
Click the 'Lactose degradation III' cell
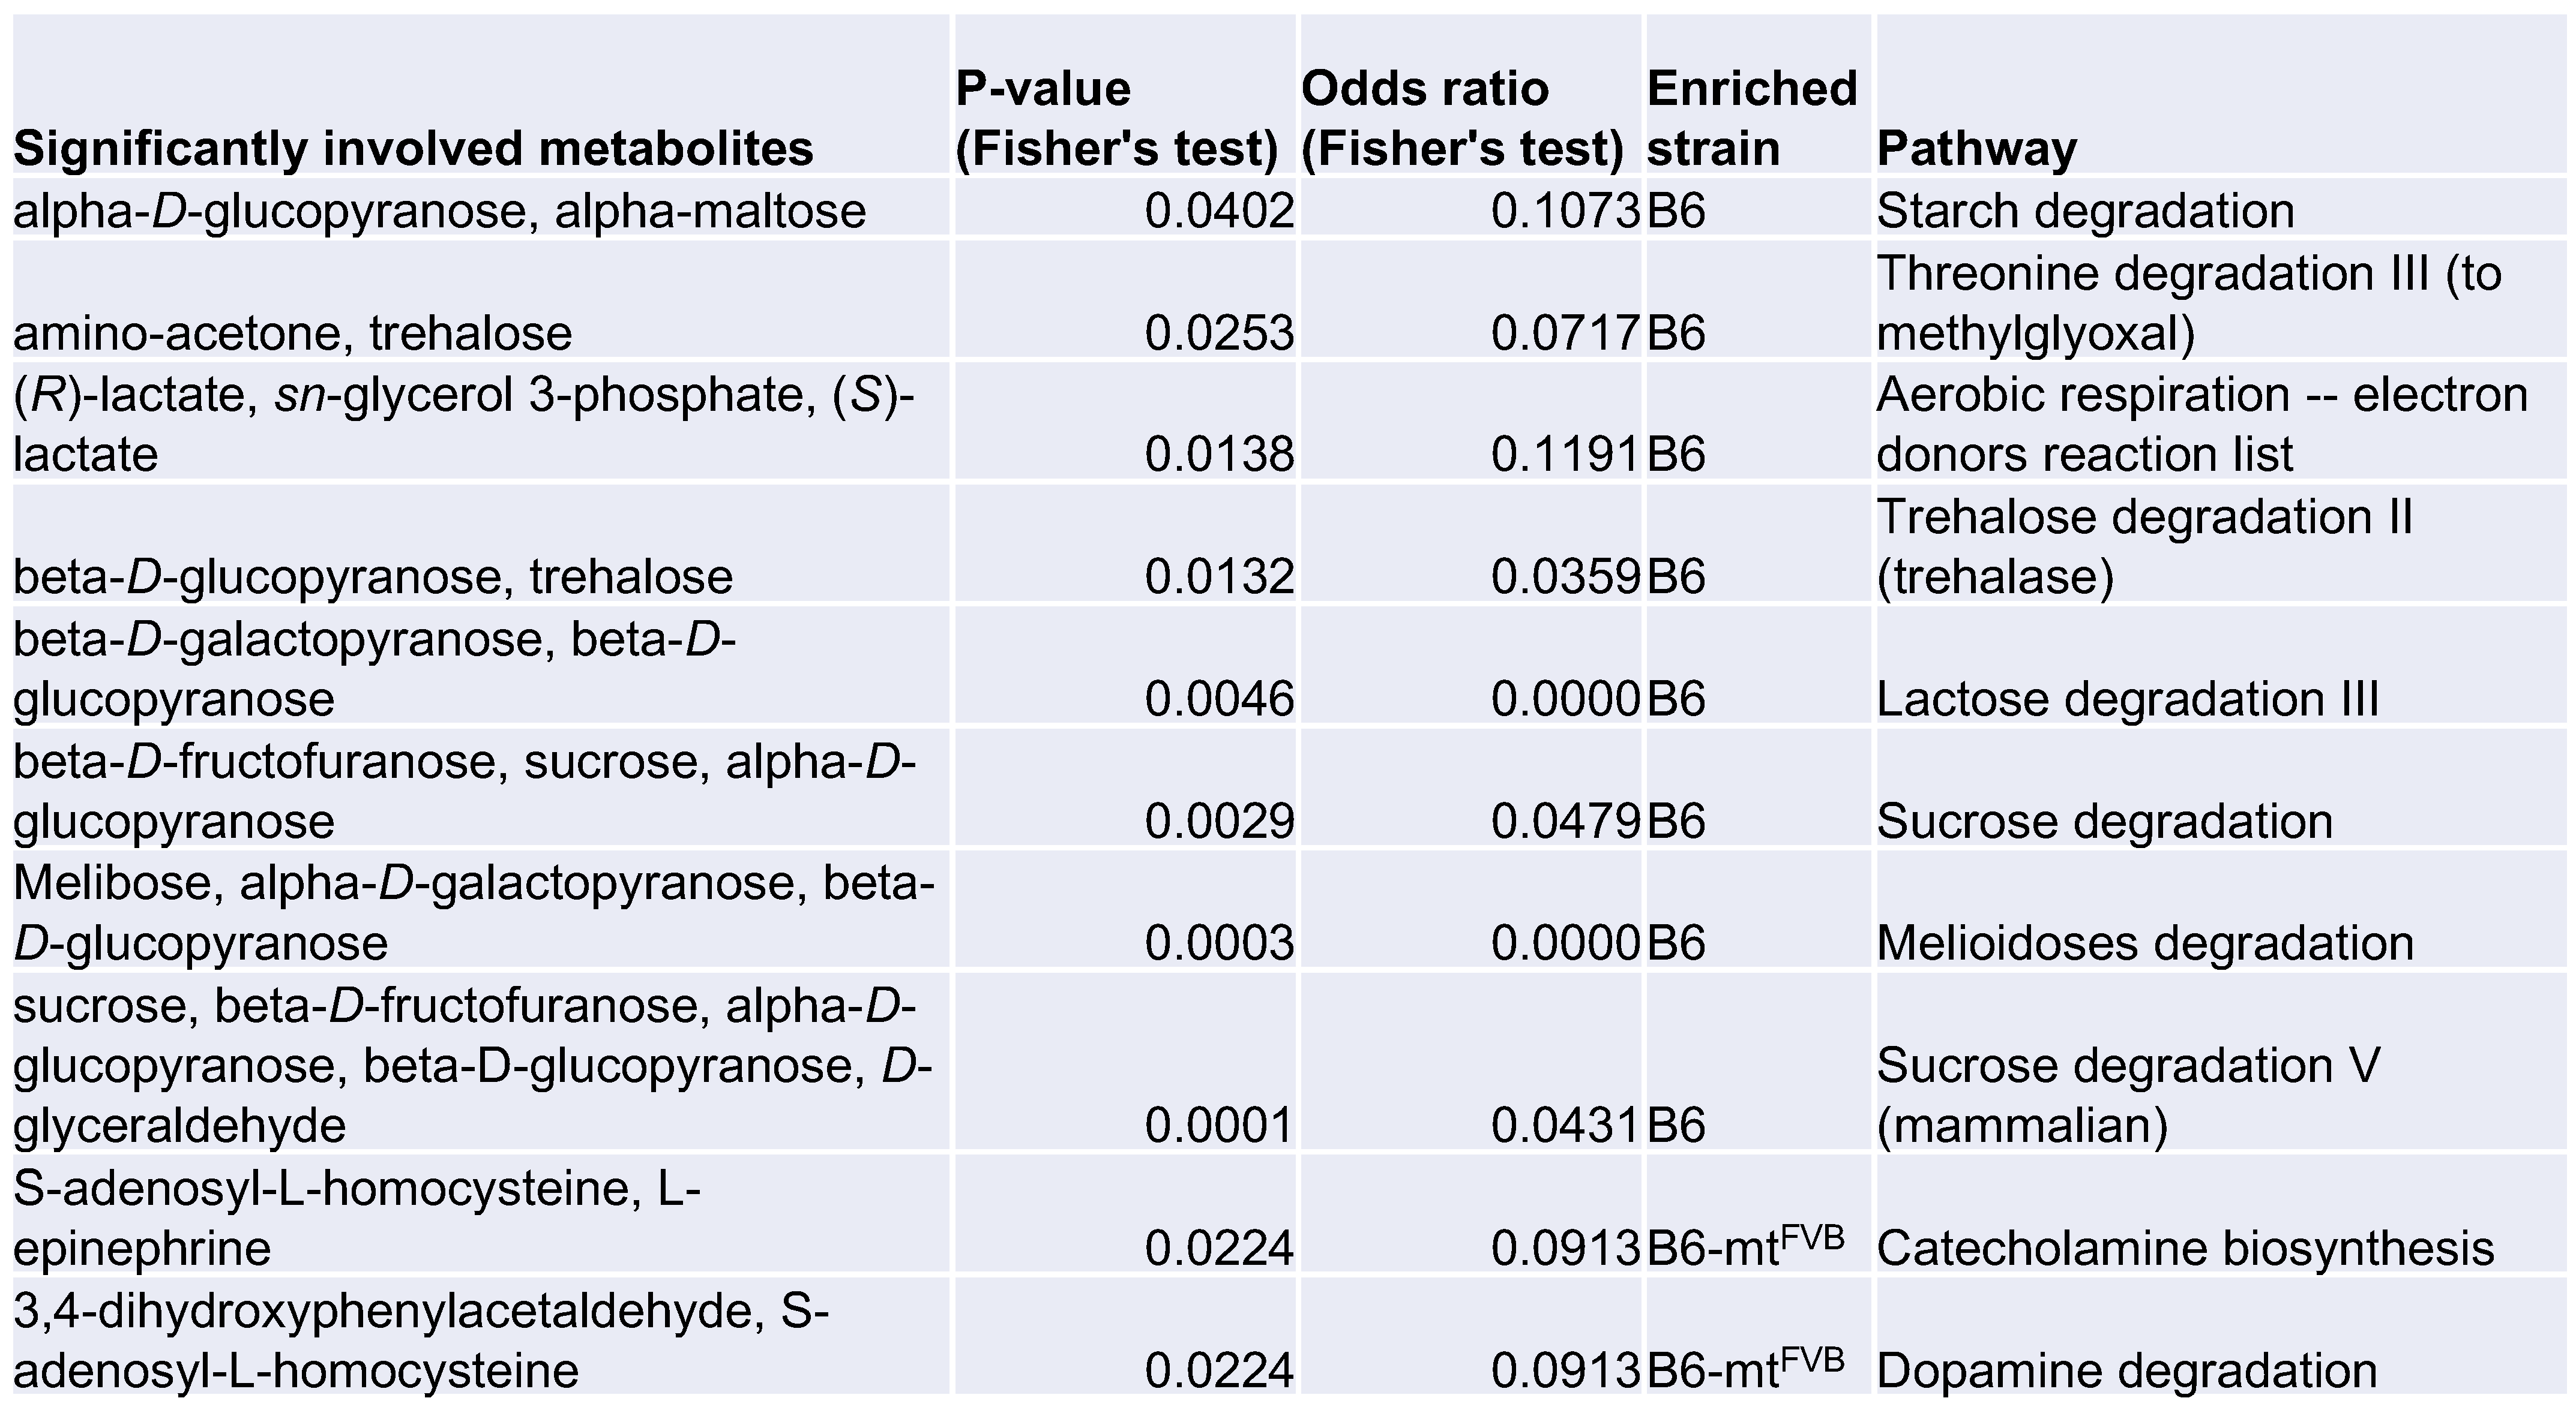tap(2127, 699)
